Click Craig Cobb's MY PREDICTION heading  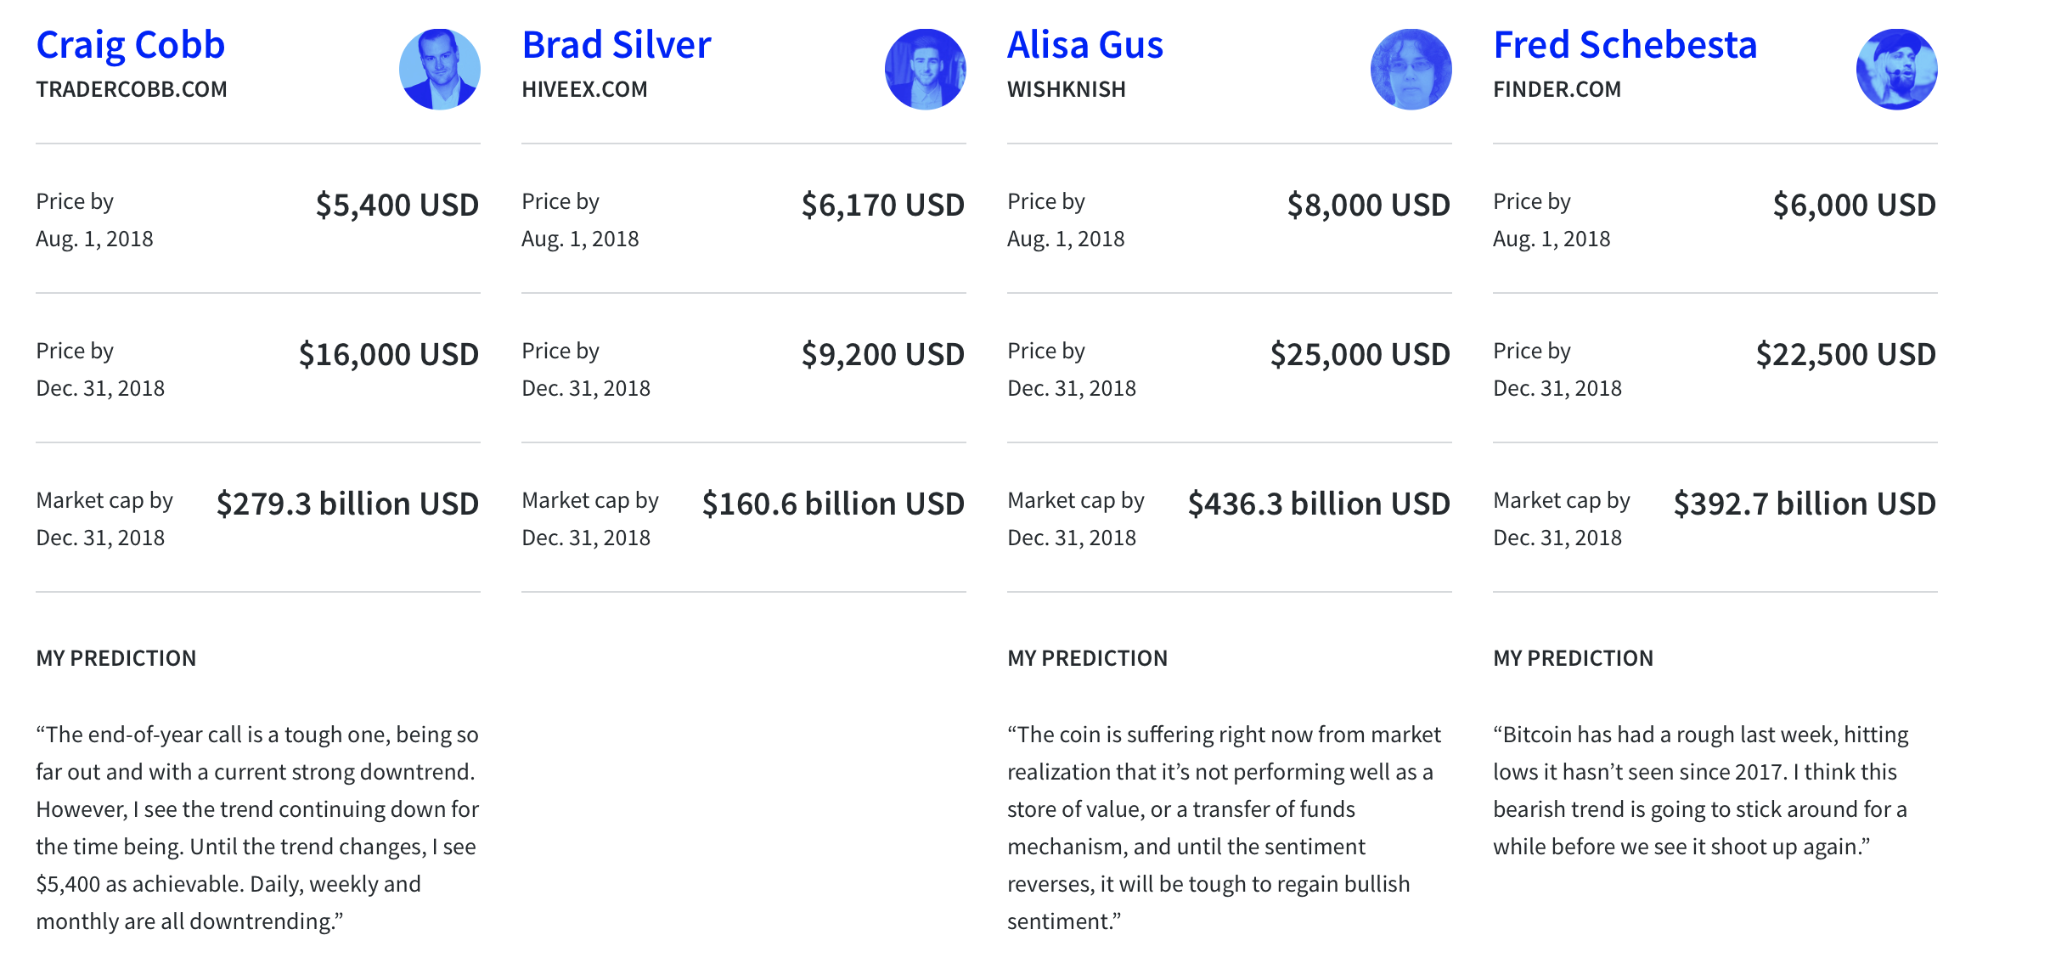[x=115, y=658]
